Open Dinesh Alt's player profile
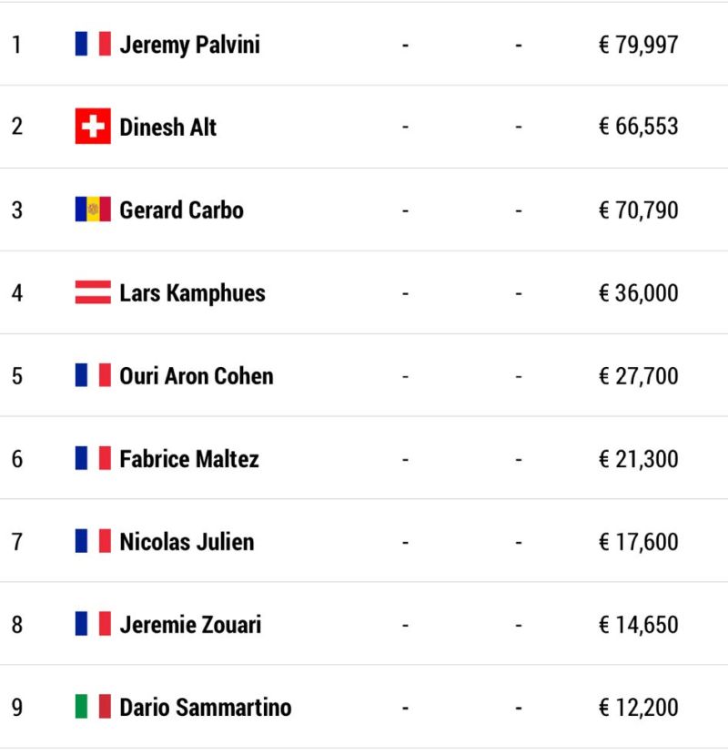Screen dimensions: 728x756 click(168, 128)
